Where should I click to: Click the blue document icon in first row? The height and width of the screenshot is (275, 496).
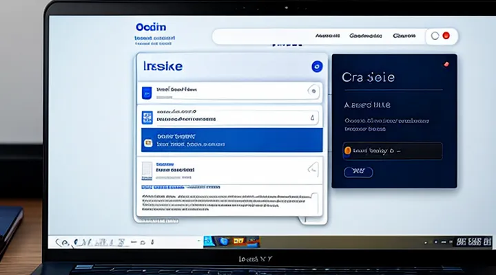click(145, 93)
